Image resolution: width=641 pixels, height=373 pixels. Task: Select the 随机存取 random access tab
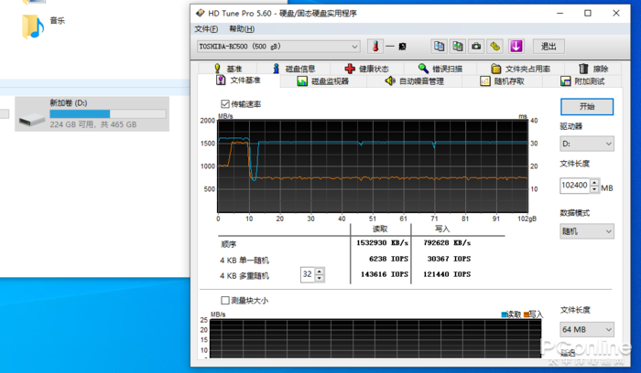point(503,81)
